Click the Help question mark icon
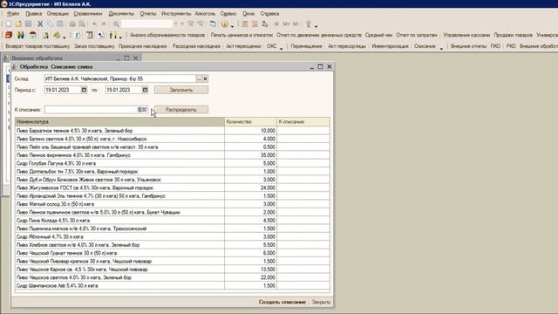The height and width of the screenshot is (314, 558). [225, 24]
